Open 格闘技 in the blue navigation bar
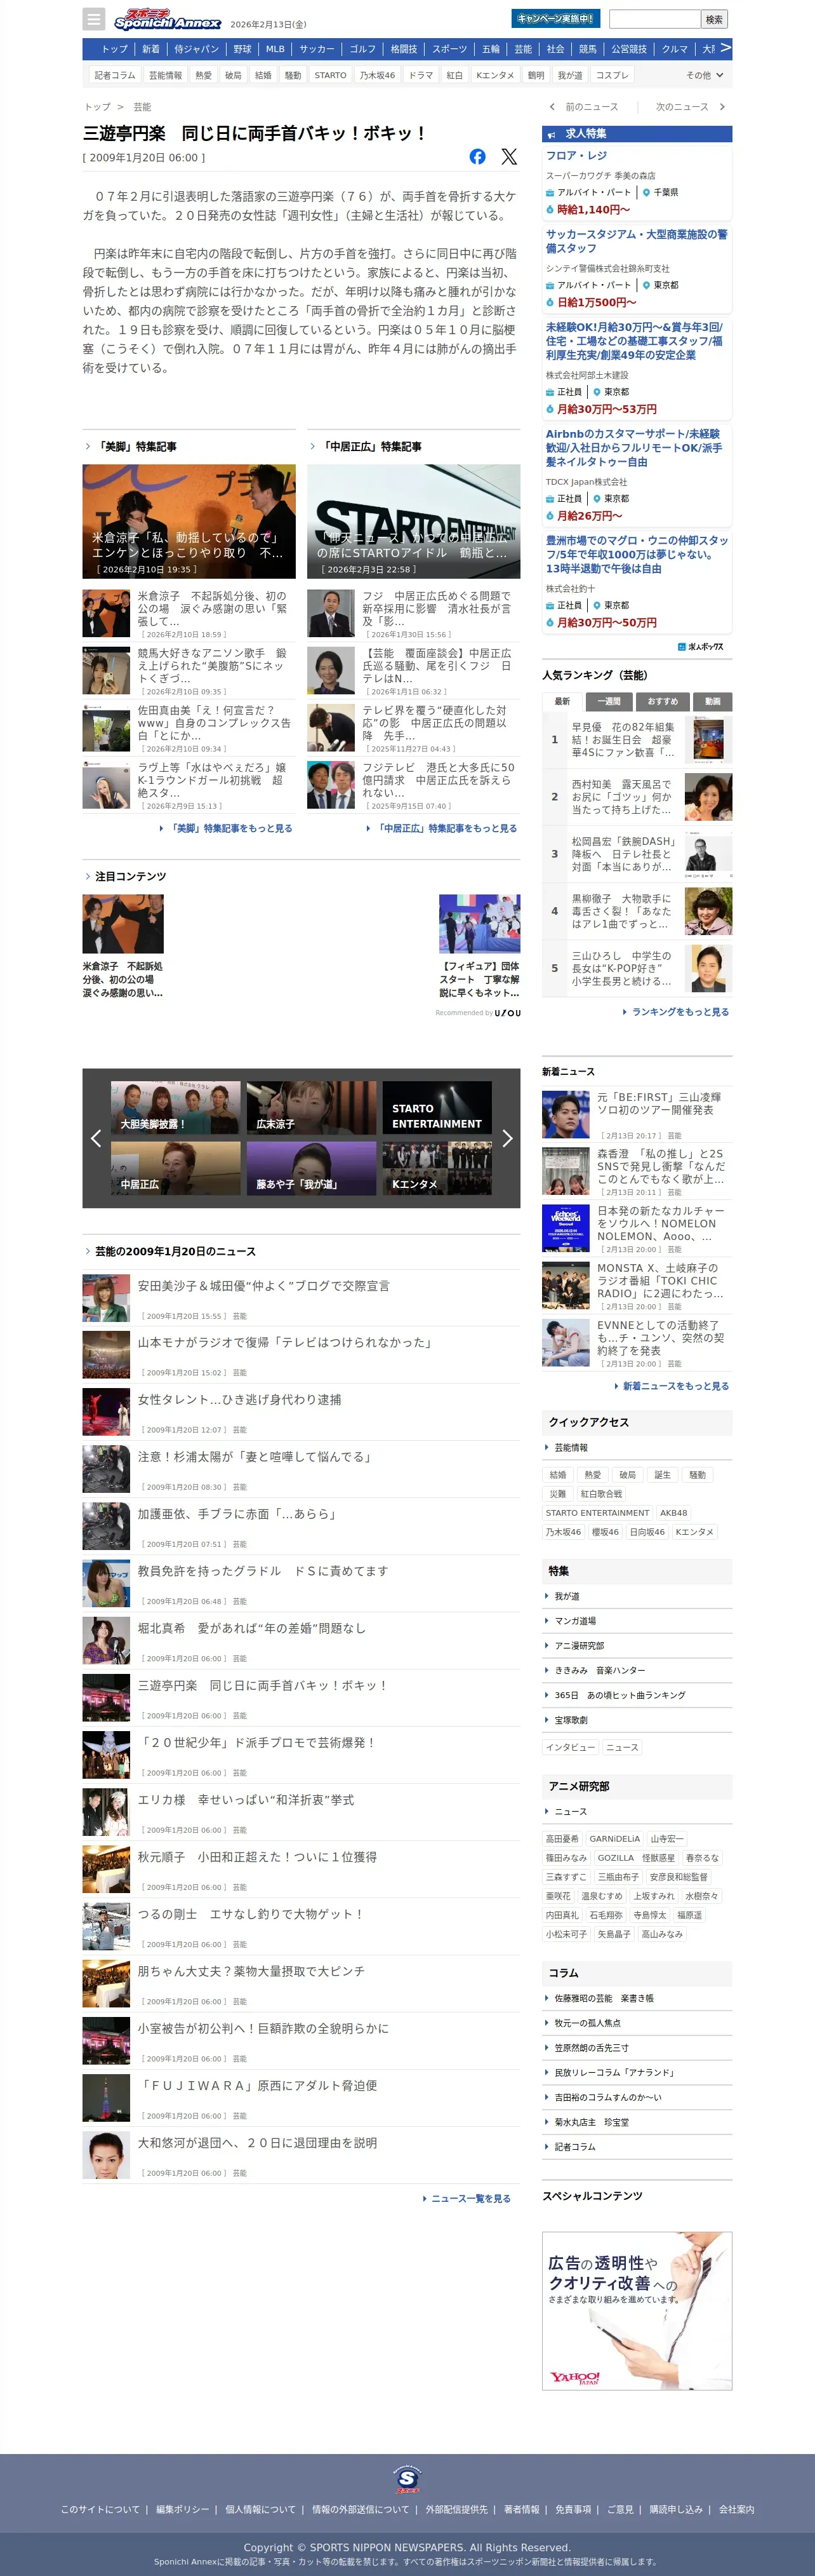 (404, 49)
